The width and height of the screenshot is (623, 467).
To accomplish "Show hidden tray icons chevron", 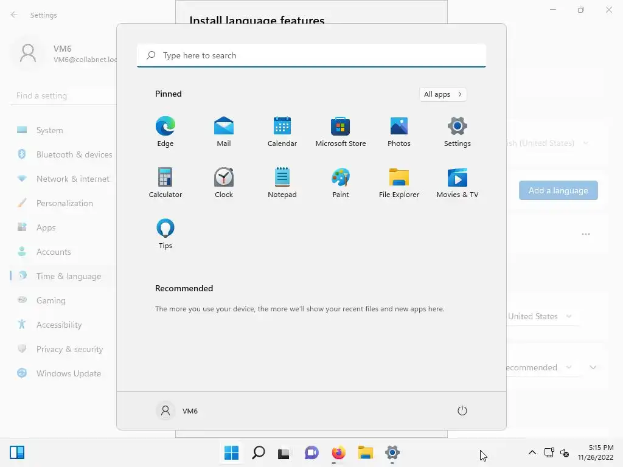I will [x=532, y=452].
